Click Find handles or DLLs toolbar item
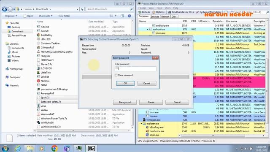This screenshot has width=270, height=152. point(181,12)
